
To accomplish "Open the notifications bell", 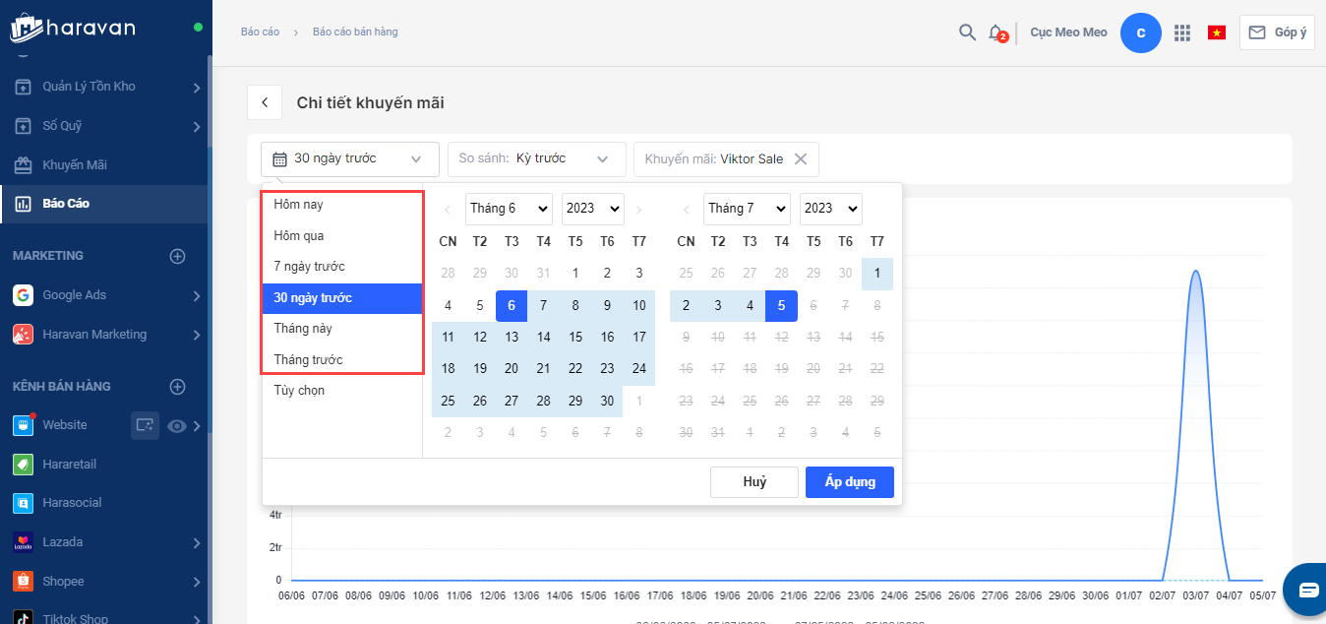I will point(995,32).
